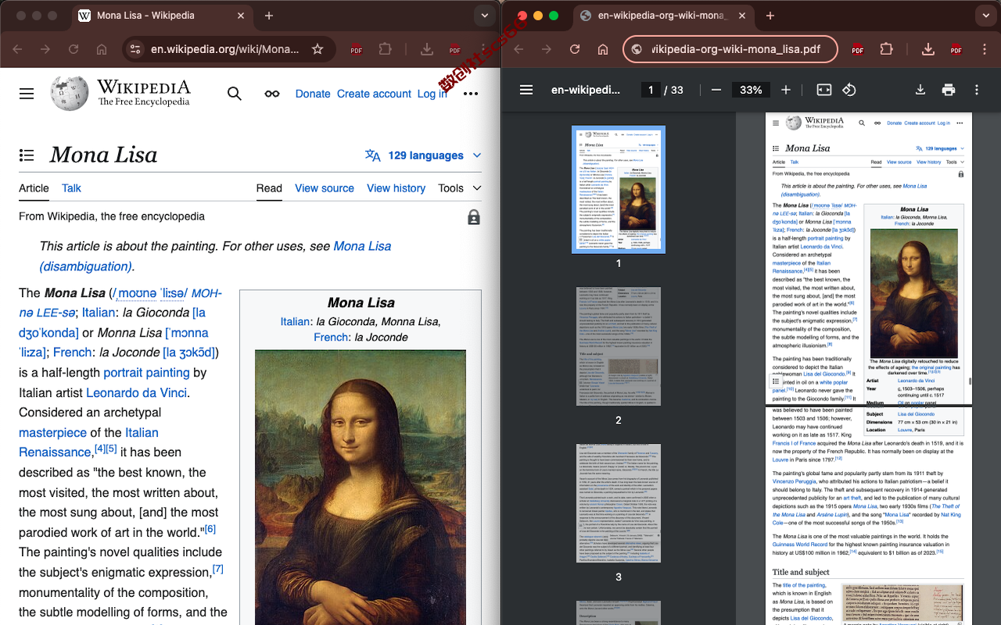
Task: Open View history tab on live Wikipedia page
Action: pyautogui.click(x=396, y=188)
